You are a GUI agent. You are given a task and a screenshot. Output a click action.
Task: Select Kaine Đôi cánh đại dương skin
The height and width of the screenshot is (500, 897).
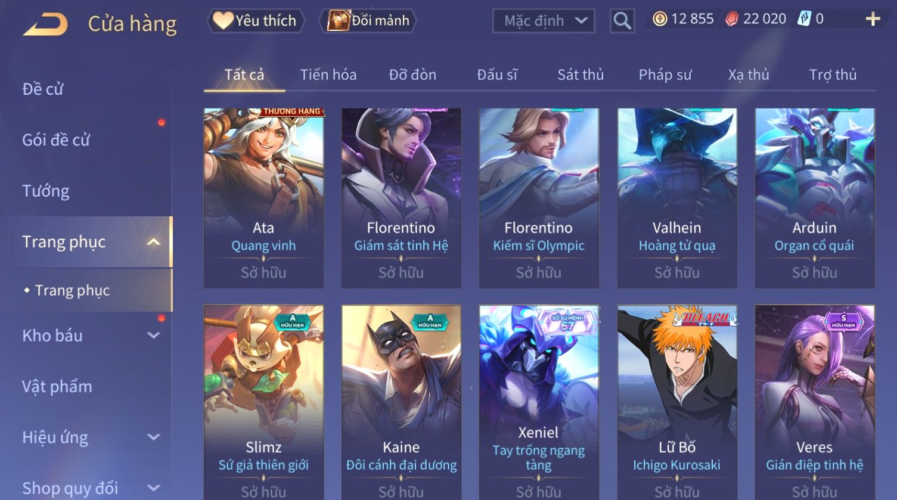click(401, 402)
